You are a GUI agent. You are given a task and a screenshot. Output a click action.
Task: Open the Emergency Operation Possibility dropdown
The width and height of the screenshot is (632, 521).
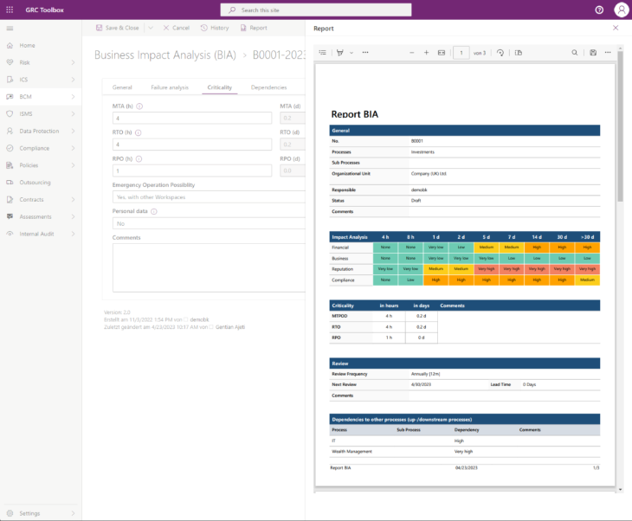(x=209, y=197)
